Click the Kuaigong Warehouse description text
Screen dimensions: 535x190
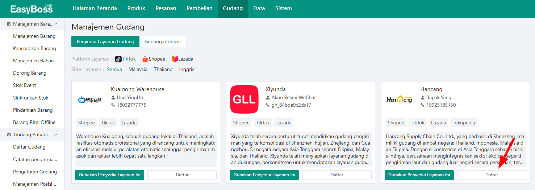click(x=146, y=146)
